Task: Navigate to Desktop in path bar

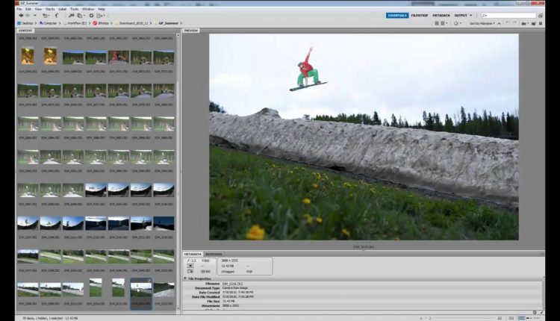Action: click(25, 23)
